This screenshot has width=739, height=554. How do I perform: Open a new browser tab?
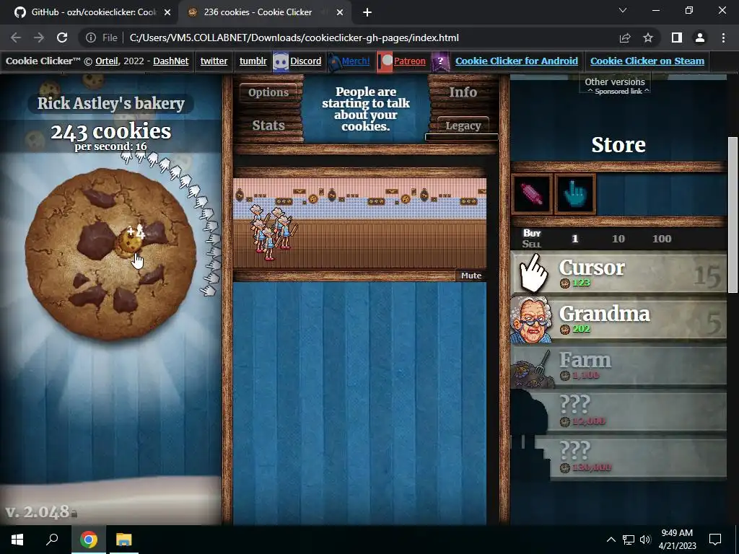(x=367, y=12)
